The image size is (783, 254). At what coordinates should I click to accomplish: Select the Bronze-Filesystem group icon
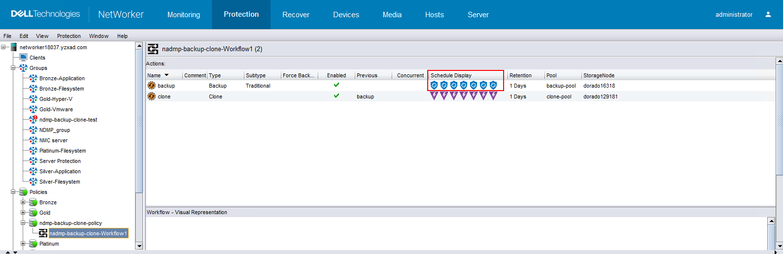(x=33, y=89)
